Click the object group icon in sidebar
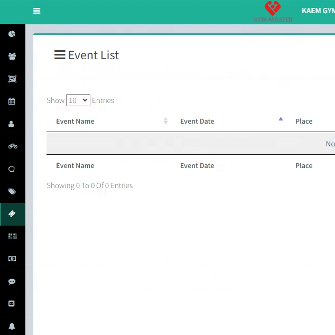The image size is (335, 335). (12, 79)
